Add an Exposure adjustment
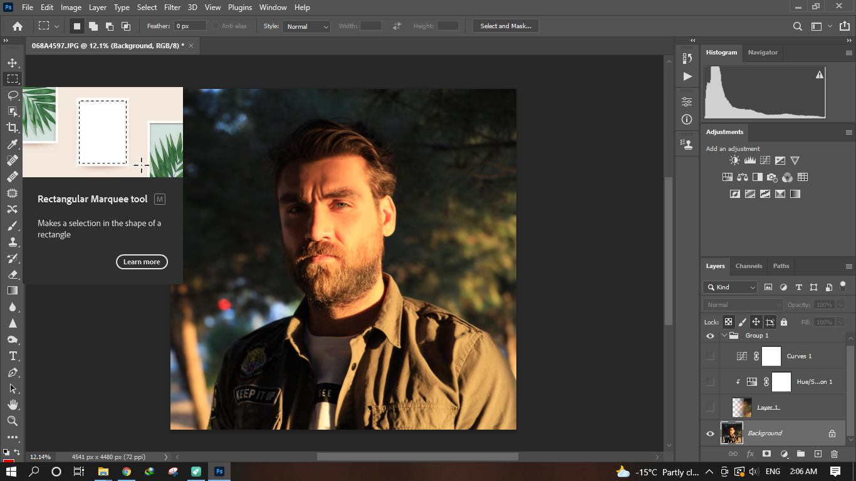The height and width of the screenshot is (481, 856). pyautogui.click(x=780, y=160)
